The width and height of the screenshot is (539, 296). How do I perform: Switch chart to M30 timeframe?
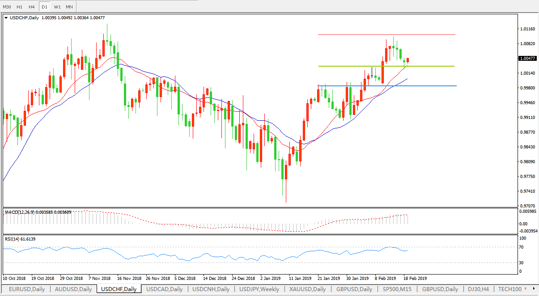[7, 7]
